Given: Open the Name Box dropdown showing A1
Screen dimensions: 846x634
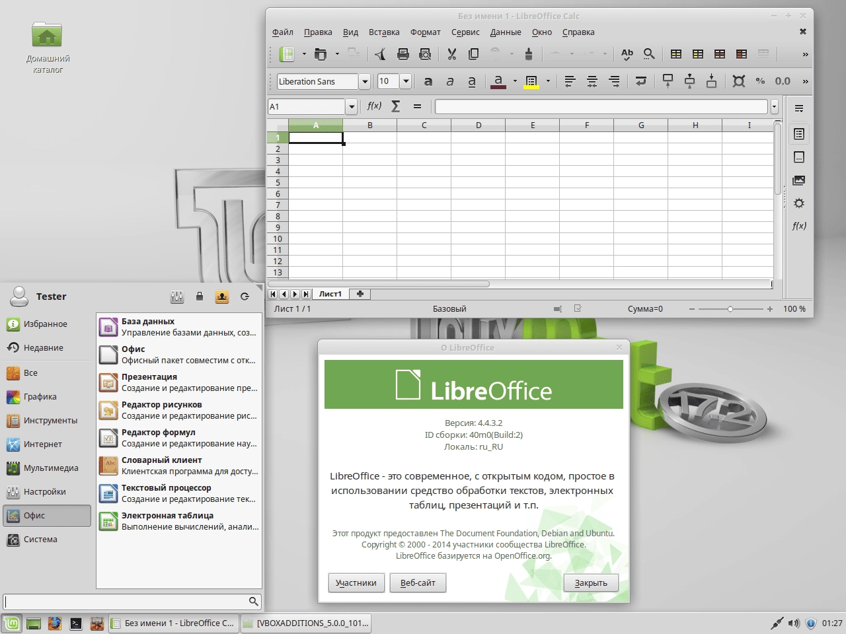Looking at the screenshot, I should (352, 106).
